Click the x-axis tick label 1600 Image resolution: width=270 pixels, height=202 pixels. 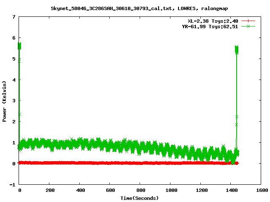click(262, 190)
